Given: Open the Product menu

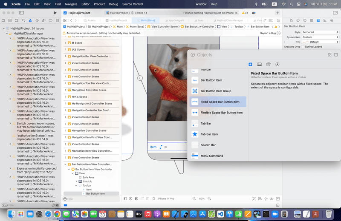Looking at the screenshot, I should coord(99,4).
